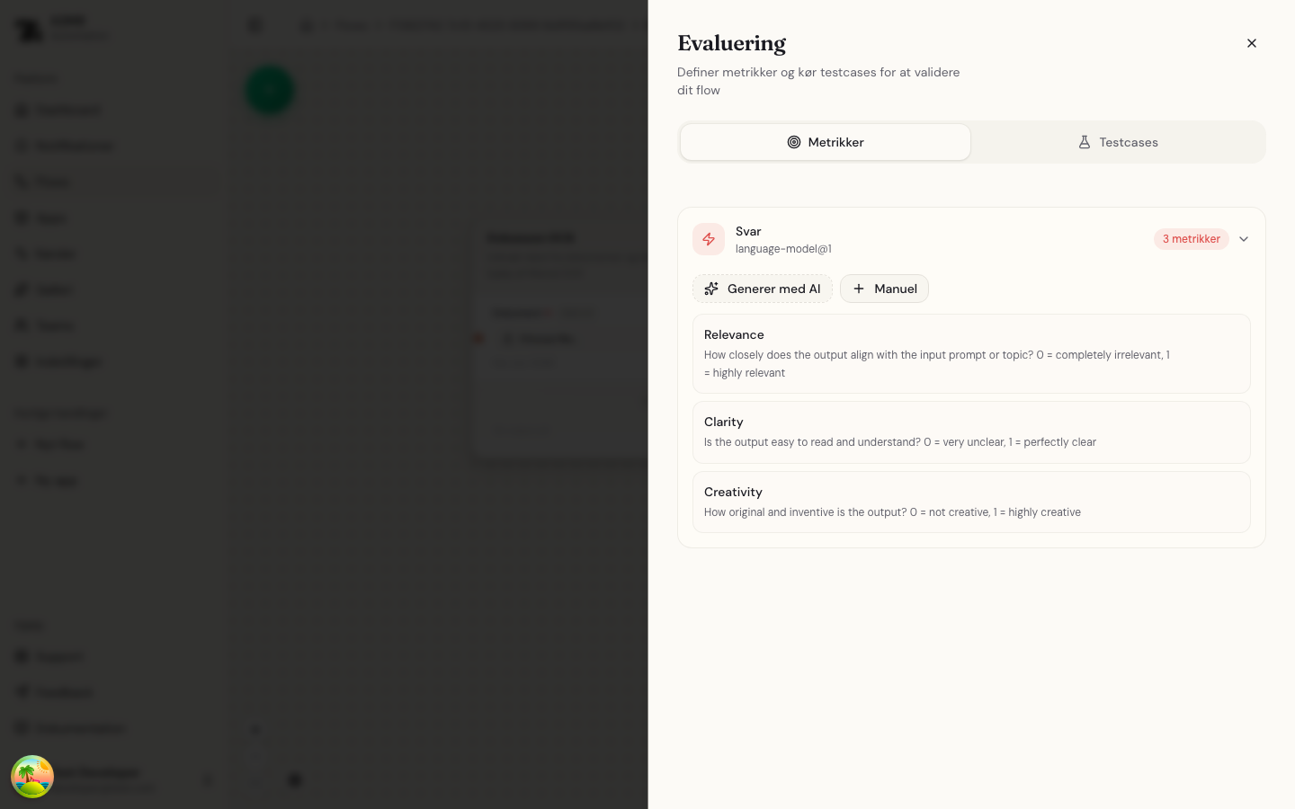Collapse the Svar card via its chevron
The height and width of the screenshot is (809, 1295).
1244,239
